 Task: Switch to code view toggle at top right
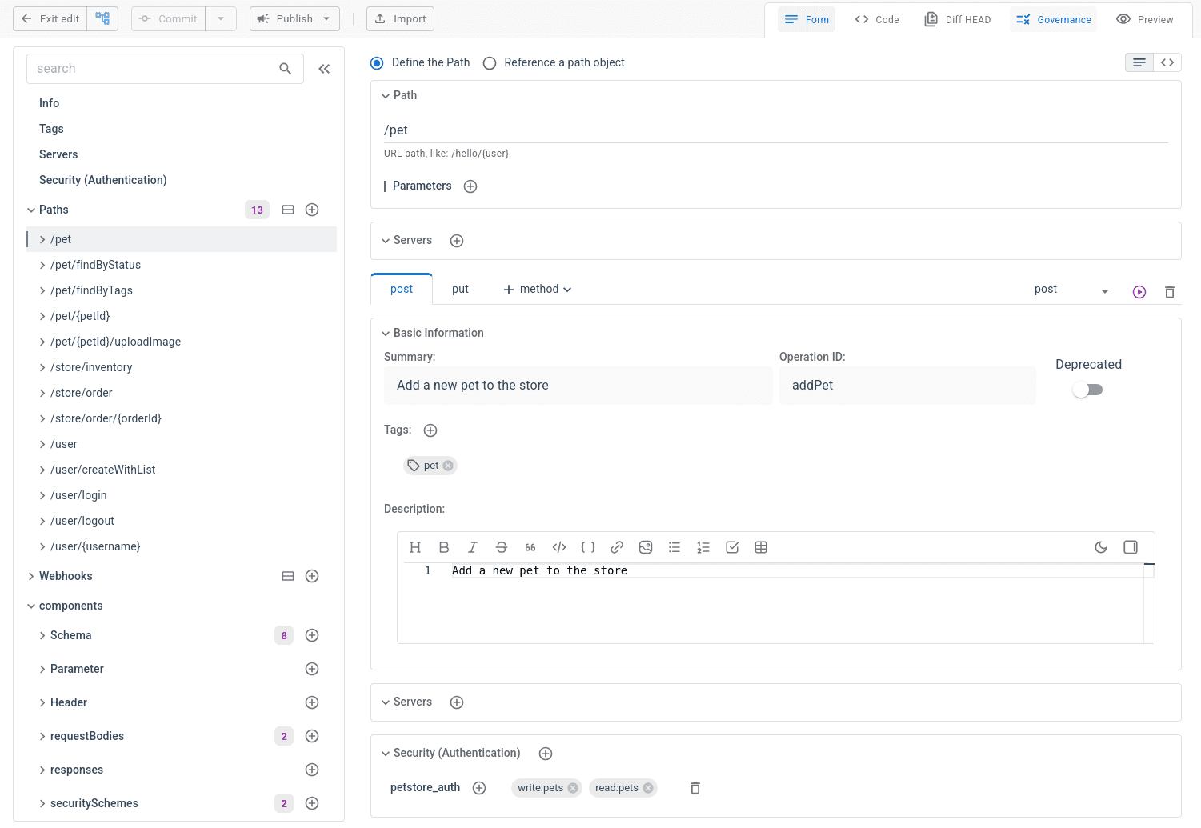(x=1167, y=62)
